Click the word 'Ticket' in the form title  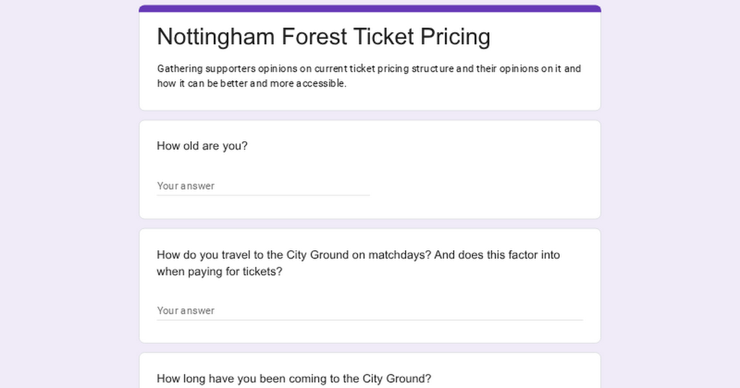pos(384,37)
